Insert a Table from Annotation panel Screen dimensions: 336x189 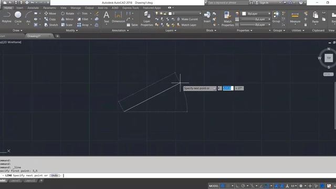pyautogui.click(x=132, y=25)
